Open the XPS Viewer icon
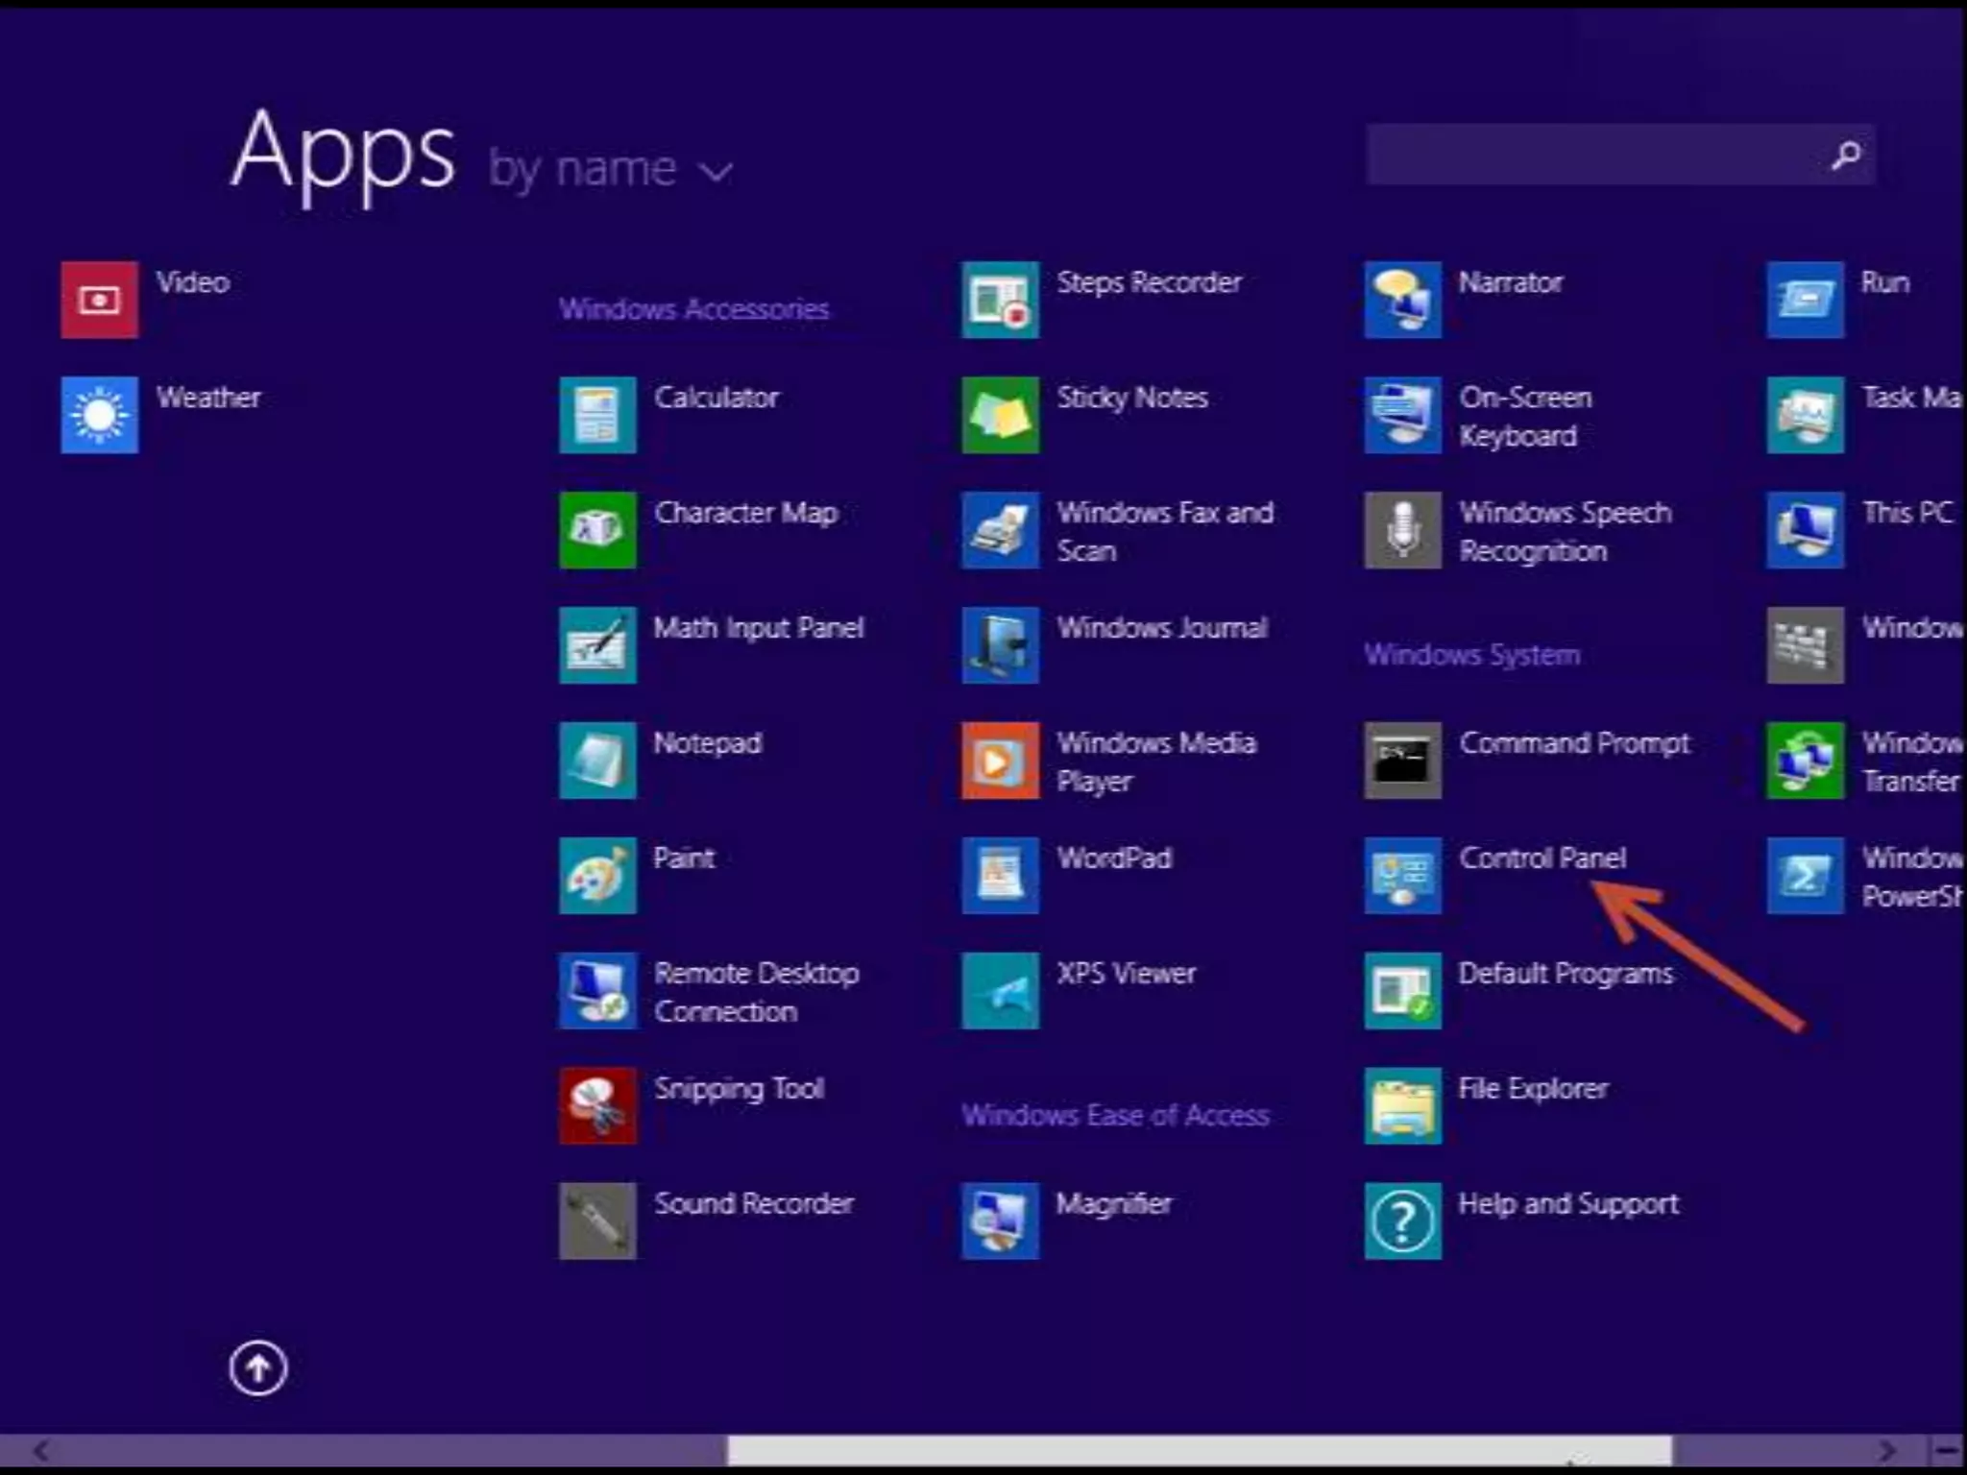The height and width of the screenshot is (1475, 1967). [1000, 991]
